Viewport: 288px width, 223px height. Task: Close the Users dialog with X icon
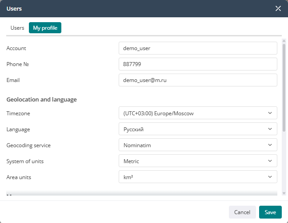coord(278,8)
